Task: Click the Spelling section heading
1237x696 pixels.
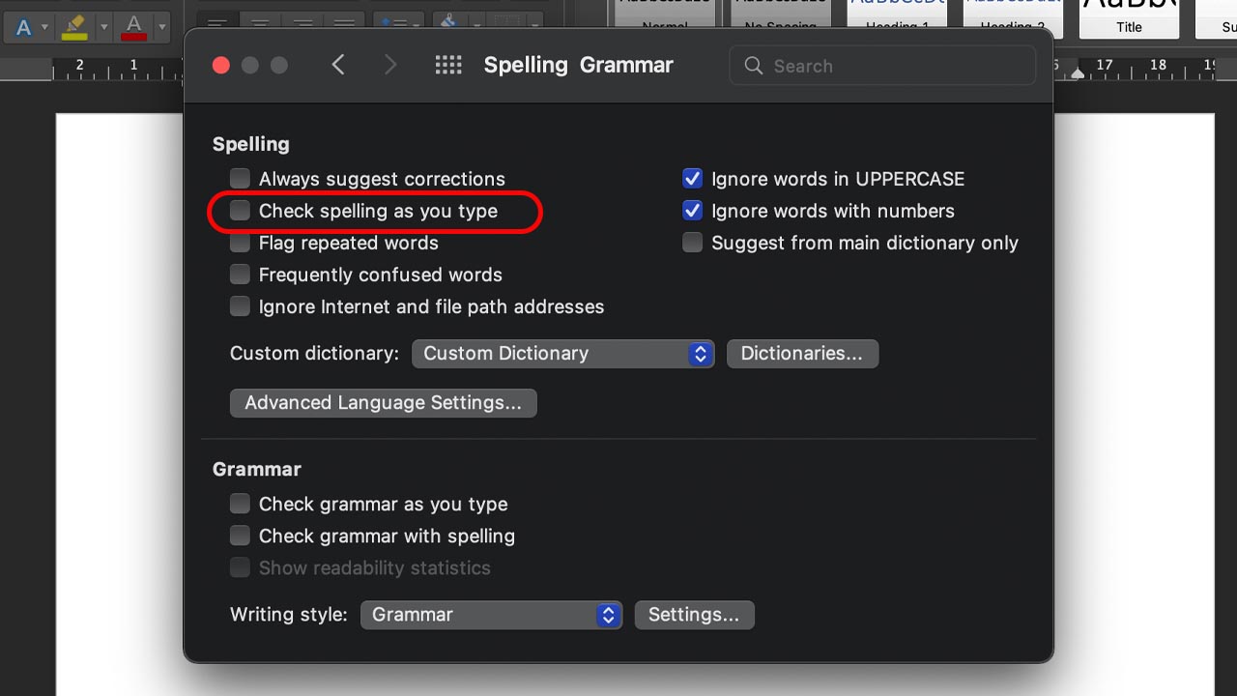Action: [251, 144]
